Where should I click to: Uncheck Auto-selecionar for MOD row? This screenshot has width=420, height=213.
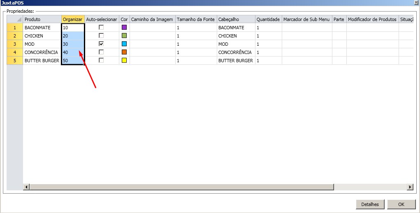101,44
